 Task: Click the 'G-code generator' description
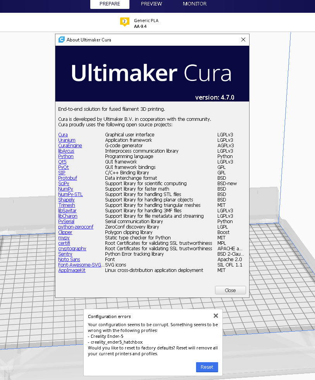(x=124, y=145)
